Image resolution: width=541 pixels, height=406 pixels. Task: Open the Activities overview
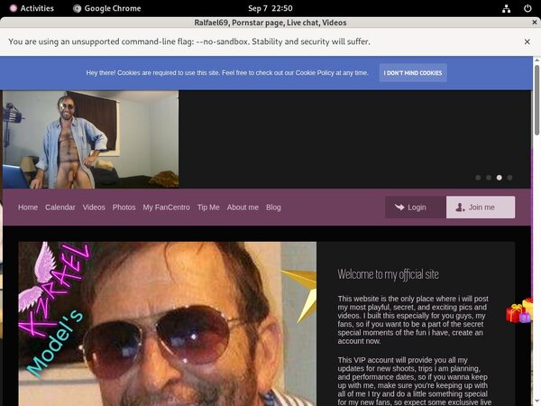point(30,8)
